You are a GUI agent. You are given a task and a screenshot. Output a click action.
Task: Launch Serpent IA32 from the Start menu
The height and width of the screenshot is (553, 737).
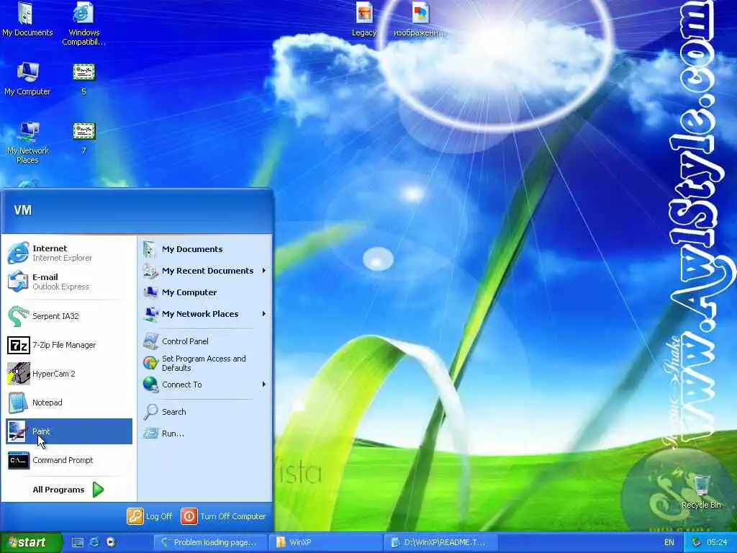click(x=69, y=316)
